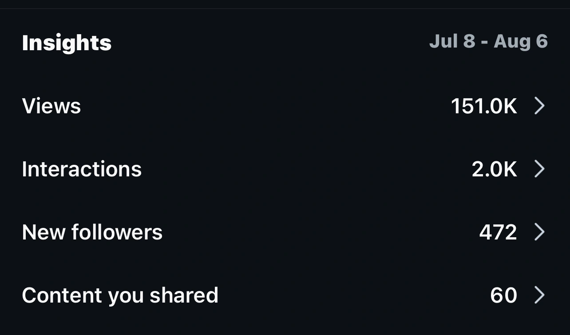Expand Interactions using the right chevron

click(539, 169)
